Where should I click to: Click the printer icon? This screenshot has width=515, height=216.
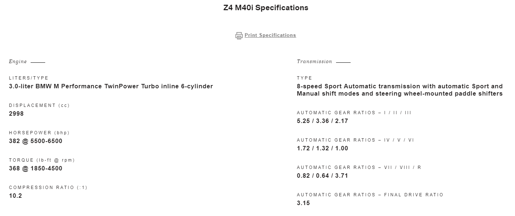coord(239,36)
